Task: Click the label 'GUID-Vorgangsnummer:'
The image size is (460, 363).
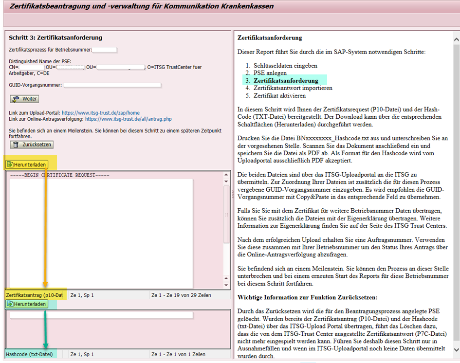Action: click(35, 85)
